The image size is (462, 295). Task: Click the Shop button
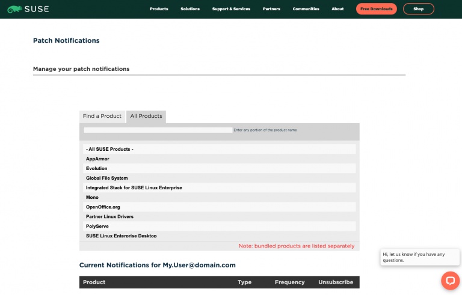point(418,9)
